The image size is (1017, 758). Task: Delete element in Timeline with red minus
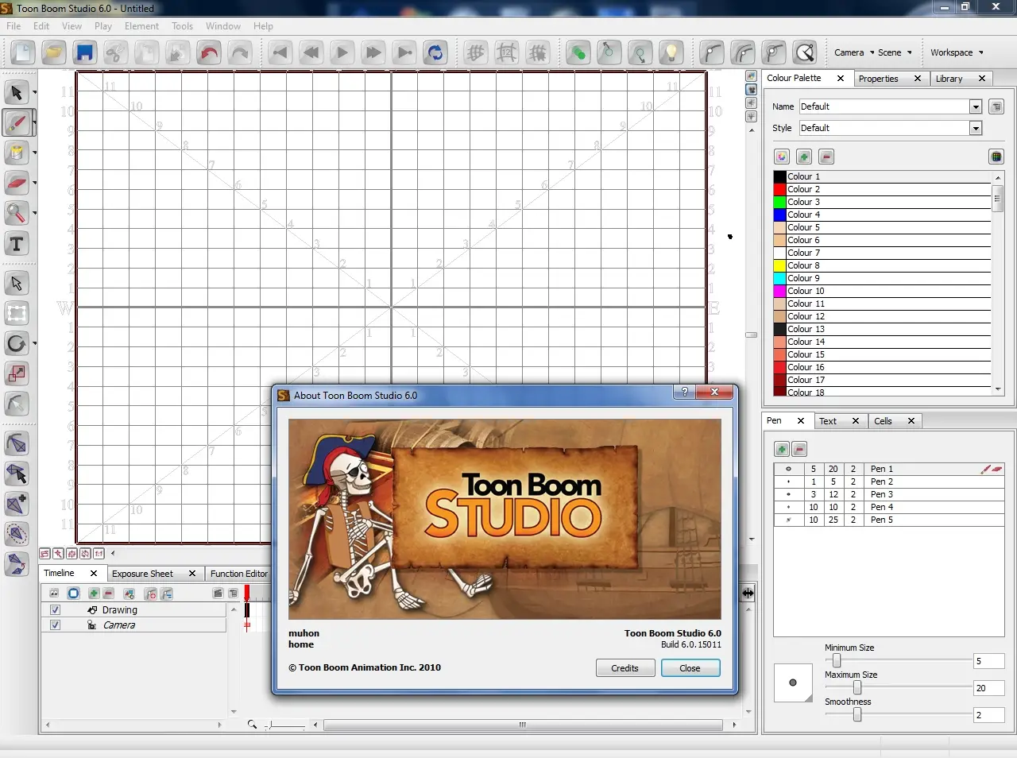point(108,594)
